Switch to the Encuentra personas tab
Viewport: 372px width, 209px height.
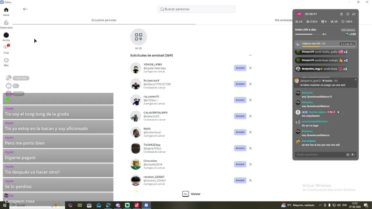[x=104, y=20]
